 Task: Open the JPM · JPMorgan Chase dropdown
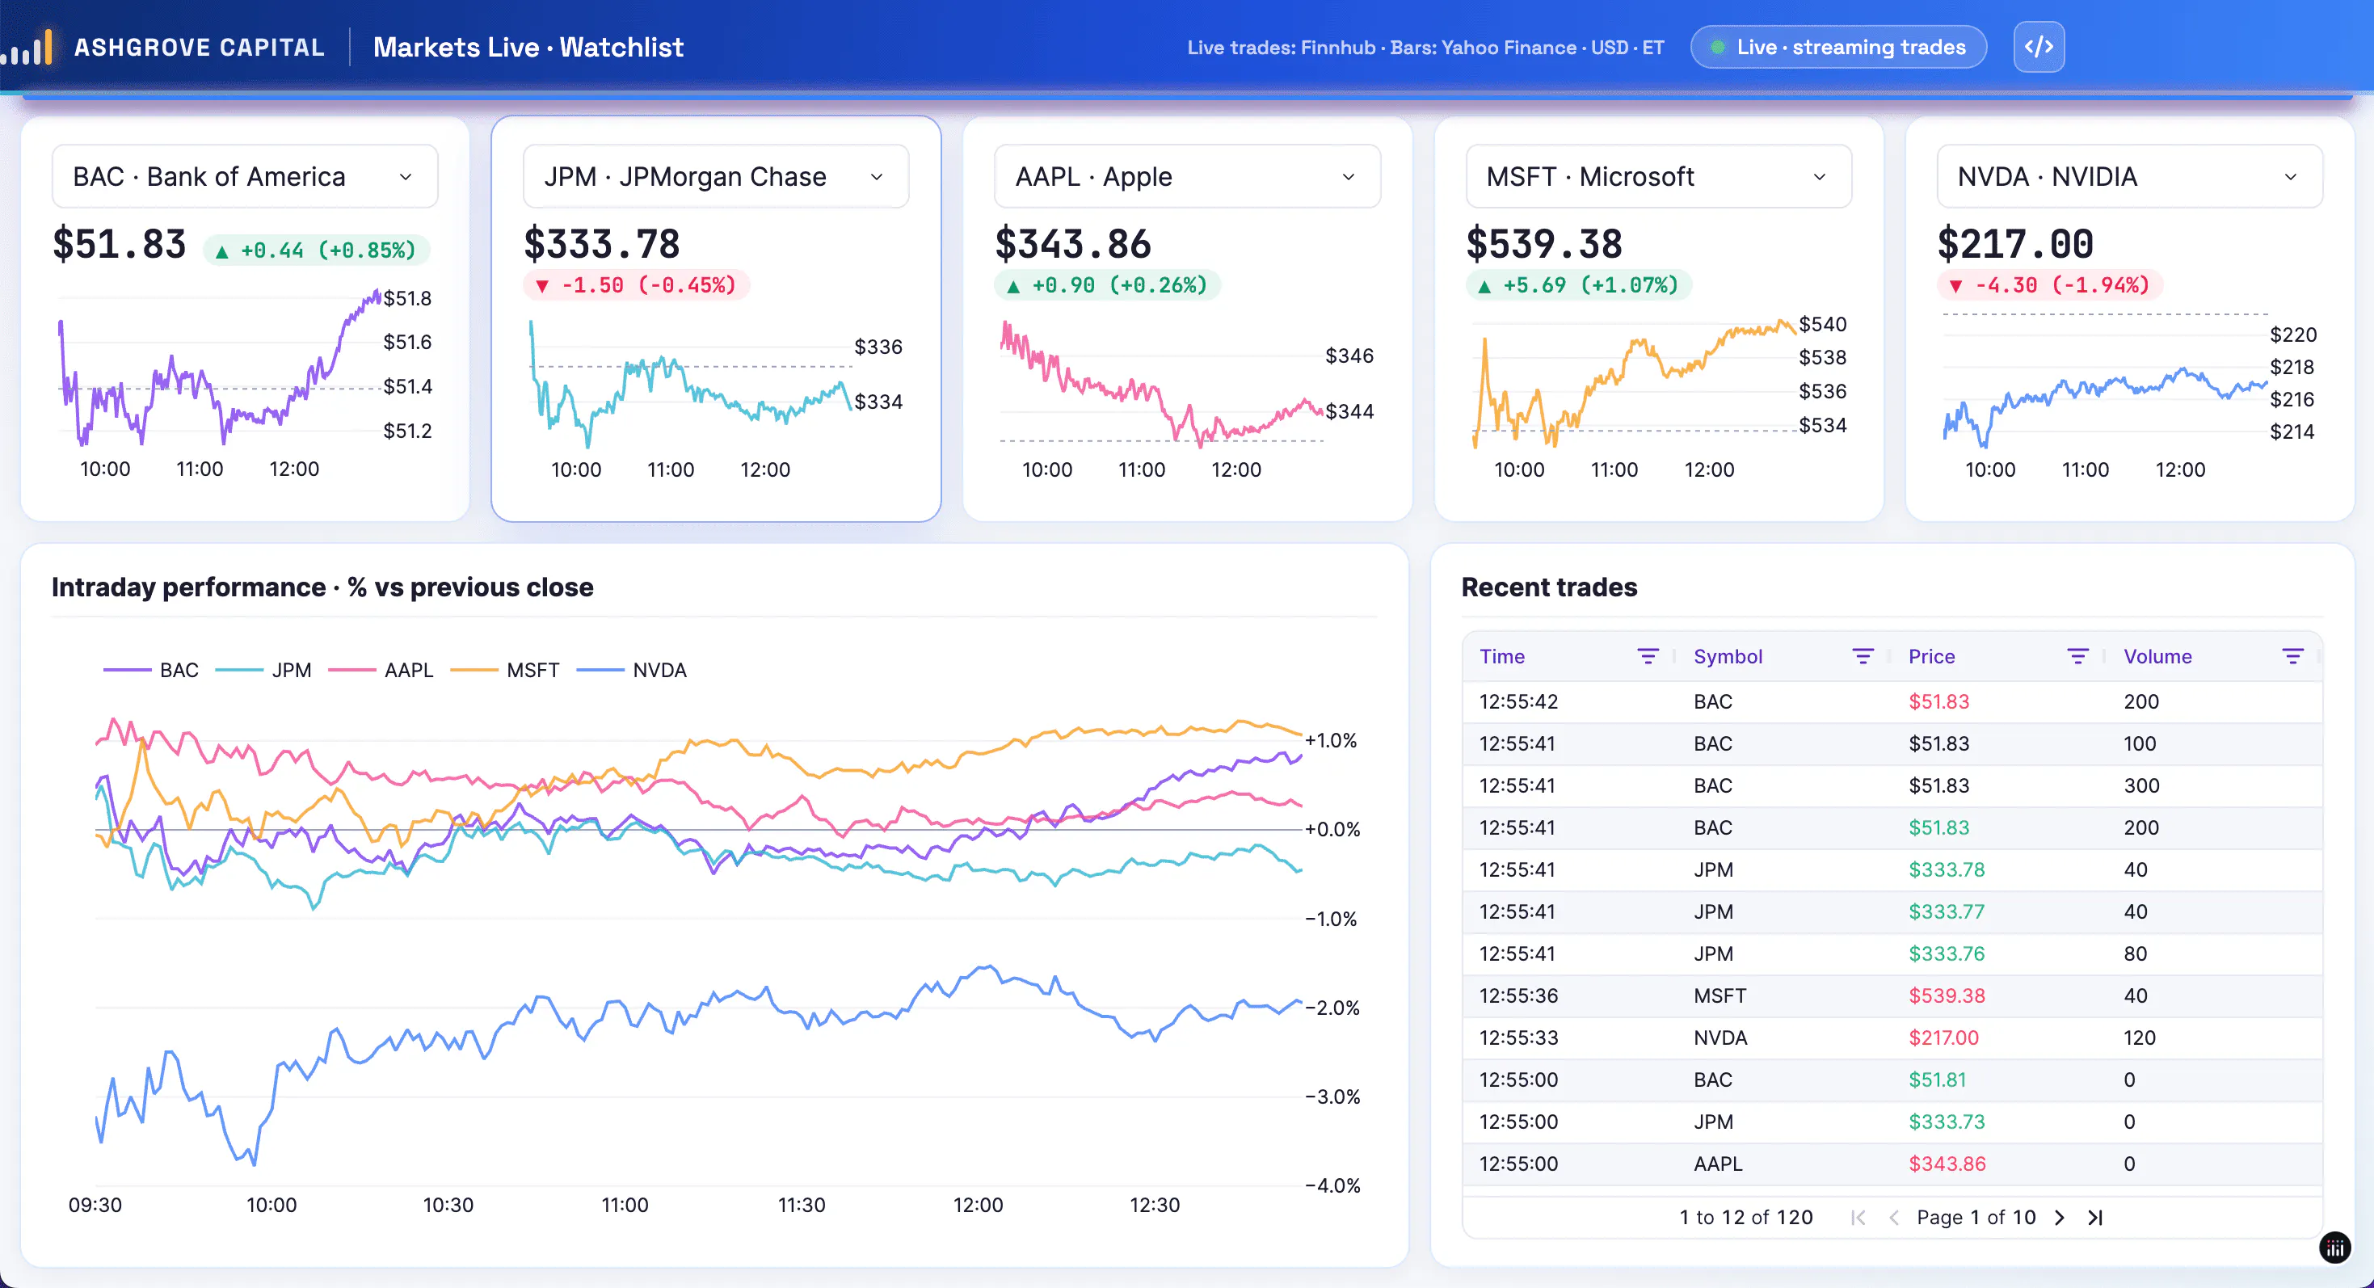(x=715, y=176)
